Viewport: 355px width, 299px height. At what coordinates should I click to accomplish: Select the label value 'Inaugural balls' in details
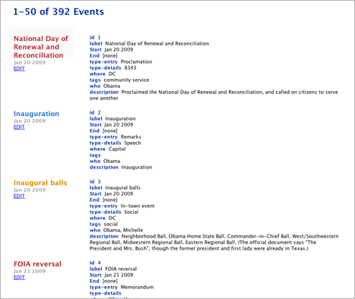(x=122, y=187)
